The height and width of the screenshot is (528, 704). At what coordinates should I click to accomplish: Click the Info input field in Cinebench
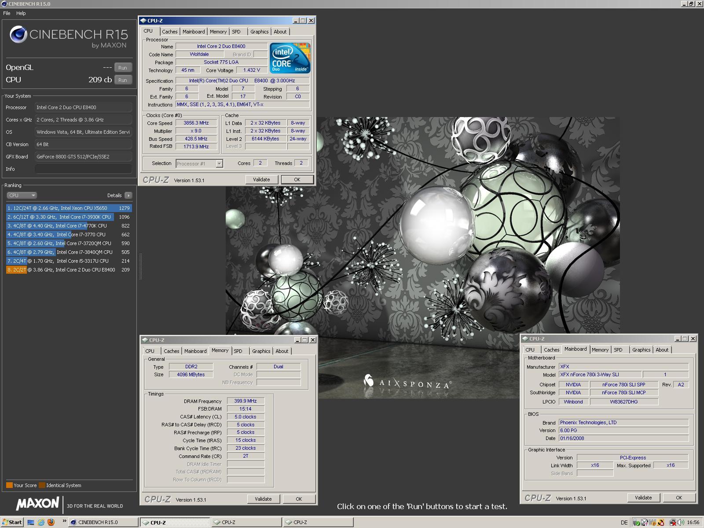click(x=83, y=169)
